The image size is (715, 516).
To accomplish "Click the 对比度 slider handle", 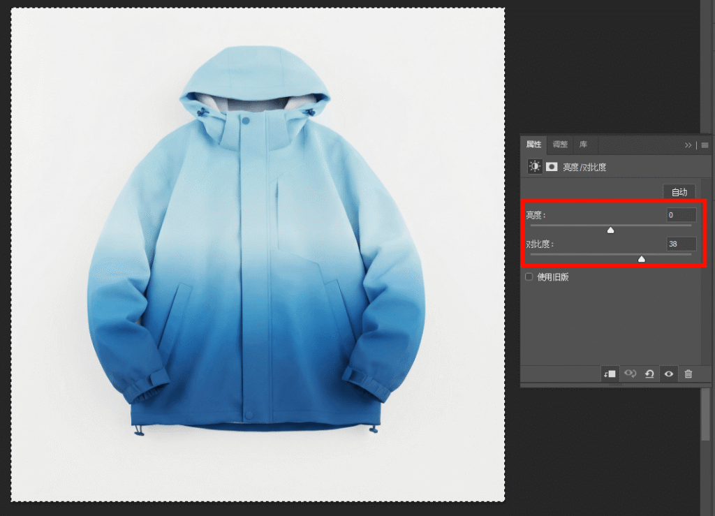I will pyautogui.click(x=642, y=259).
